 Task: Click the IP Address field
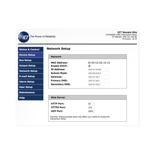[98, 70]
